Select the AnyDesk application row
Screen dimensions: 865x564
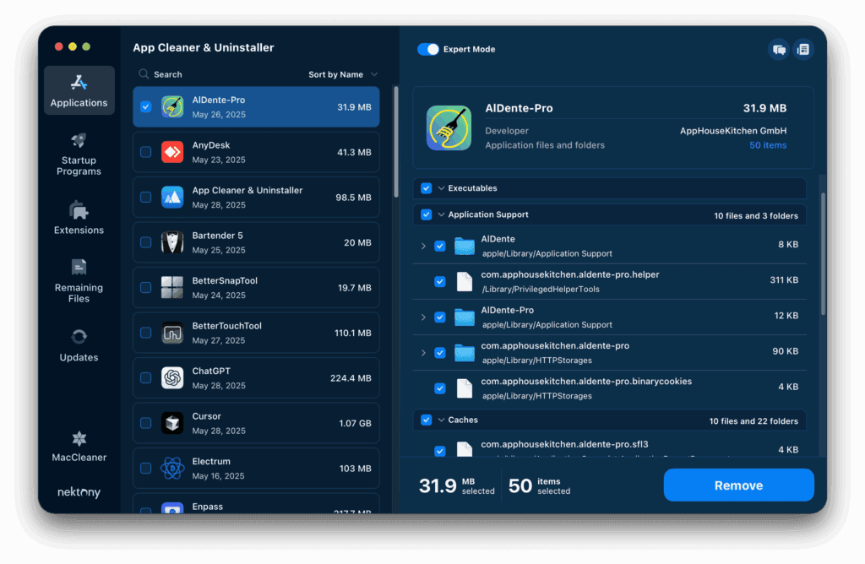pos(256,152)
